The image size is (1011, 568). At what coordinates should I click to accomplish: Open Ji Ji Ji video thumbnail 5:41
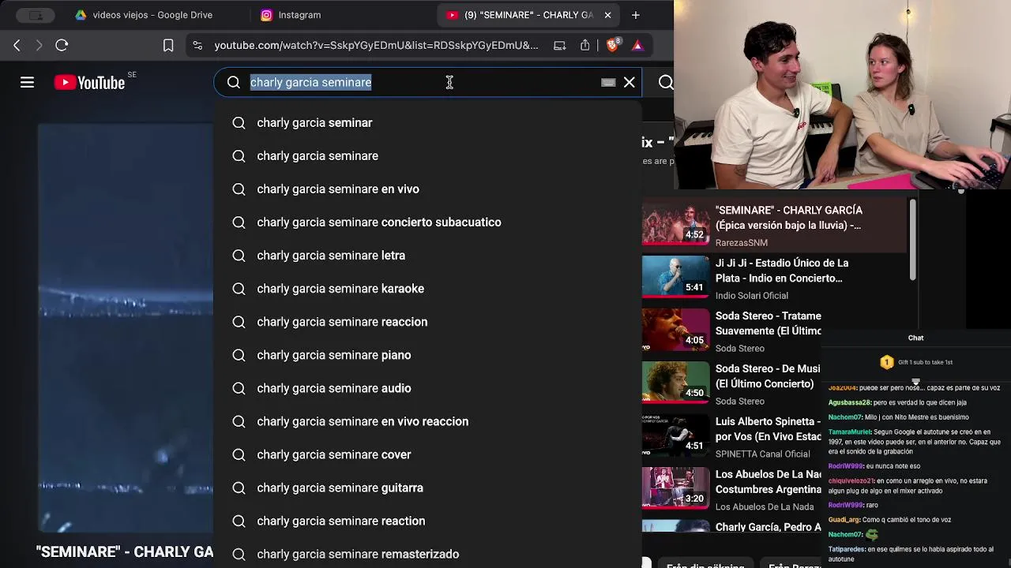tap(675, 276)
